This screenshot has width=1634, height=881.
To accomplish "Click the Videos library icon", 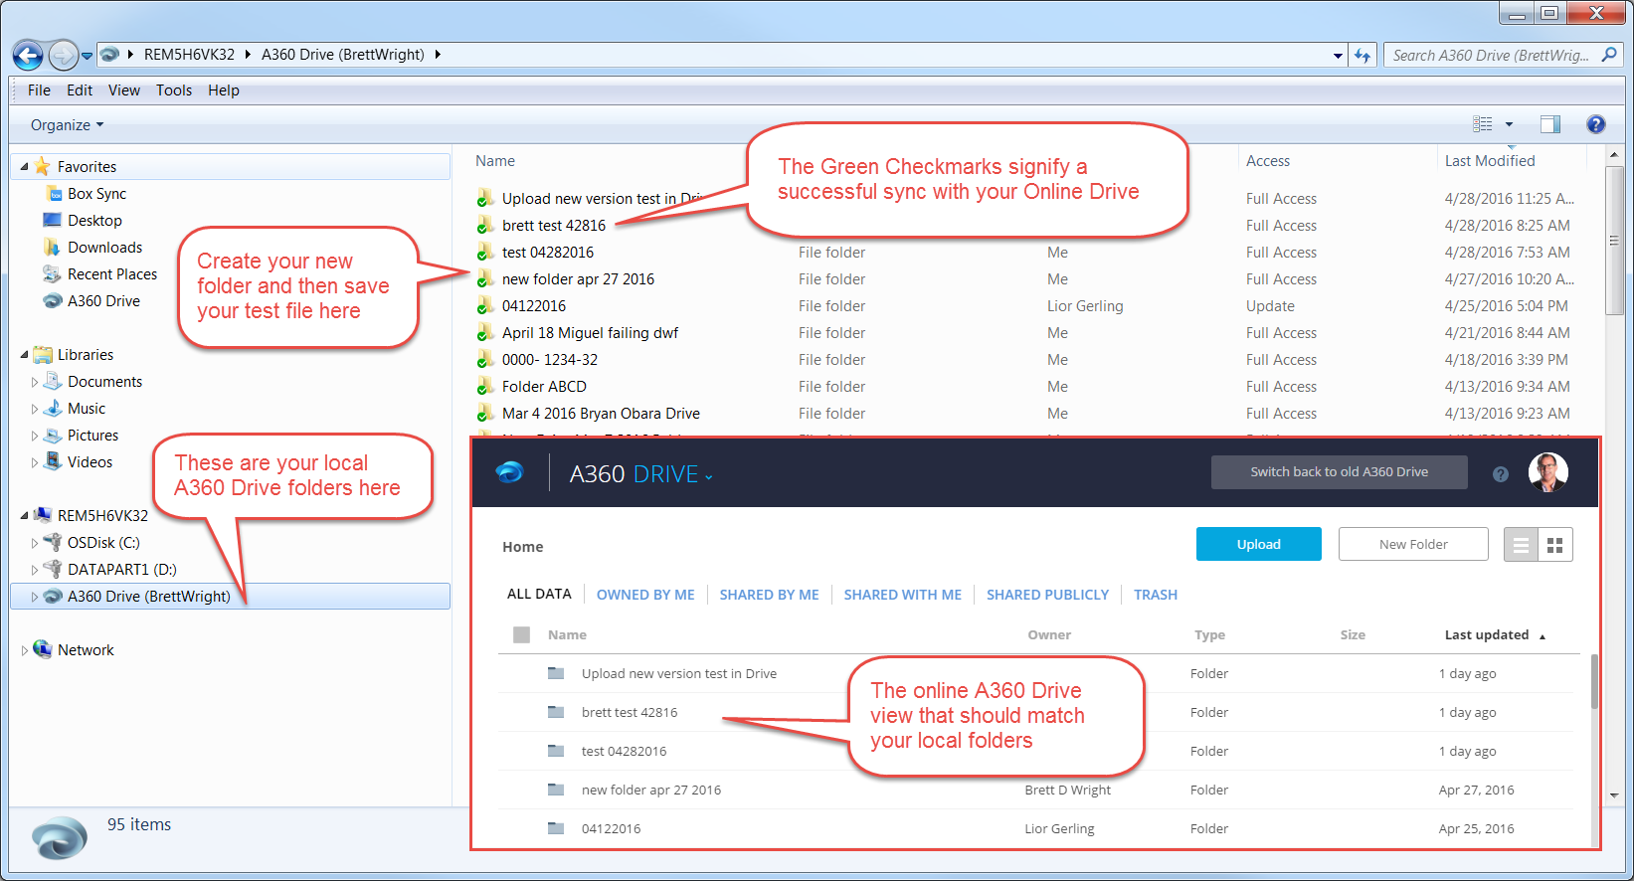I will (54, 461).
